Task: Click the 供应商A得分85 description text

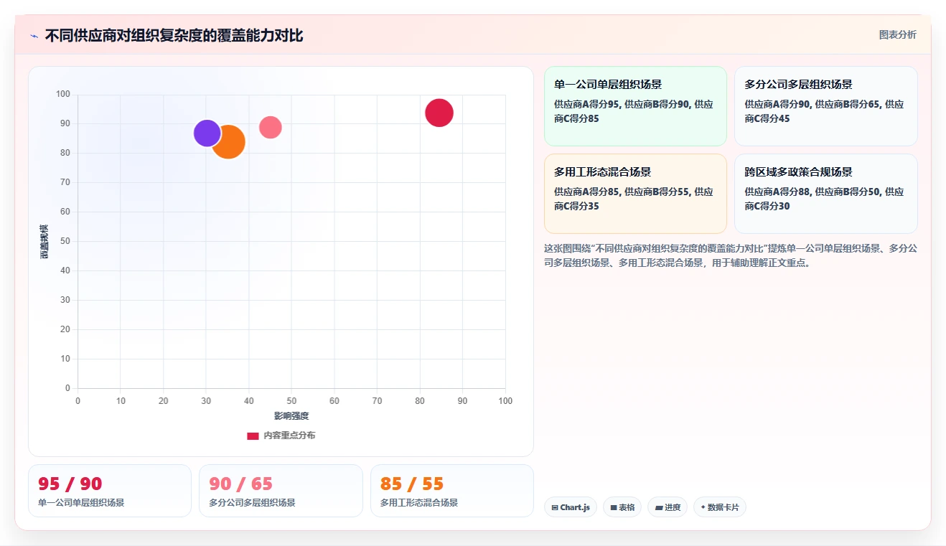Action: [634, 199]
